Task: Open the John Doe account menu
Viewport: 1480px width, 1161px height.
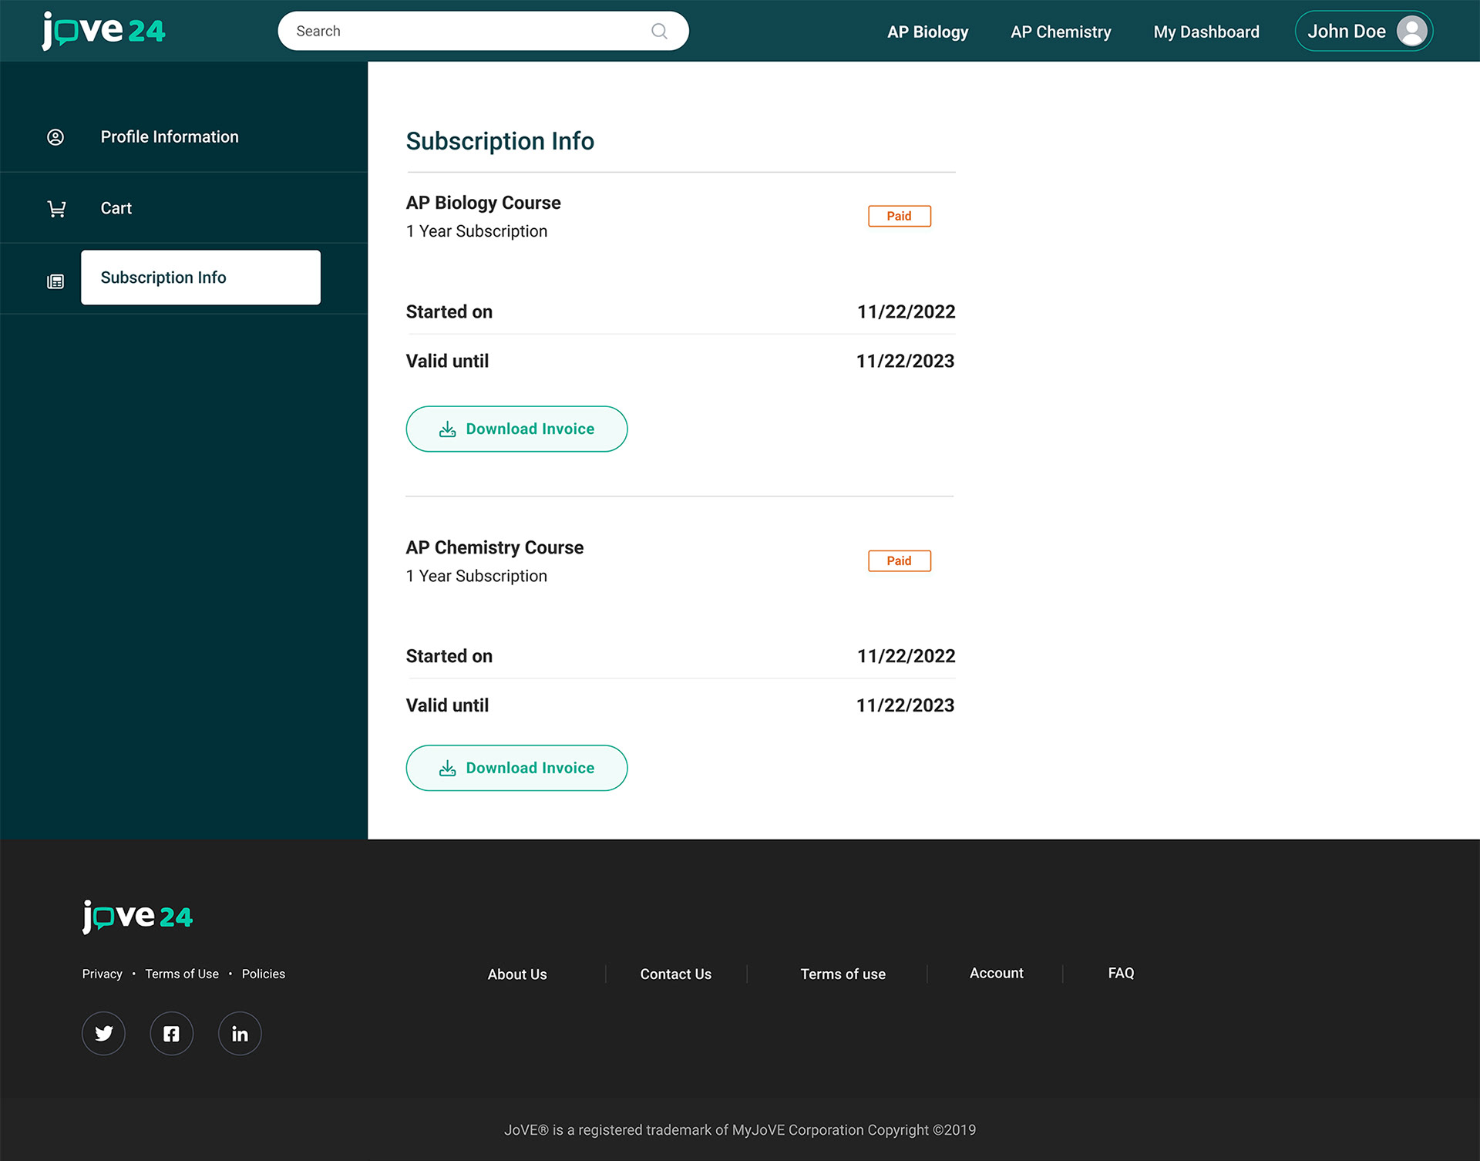Action: (x=1364, y=31)
